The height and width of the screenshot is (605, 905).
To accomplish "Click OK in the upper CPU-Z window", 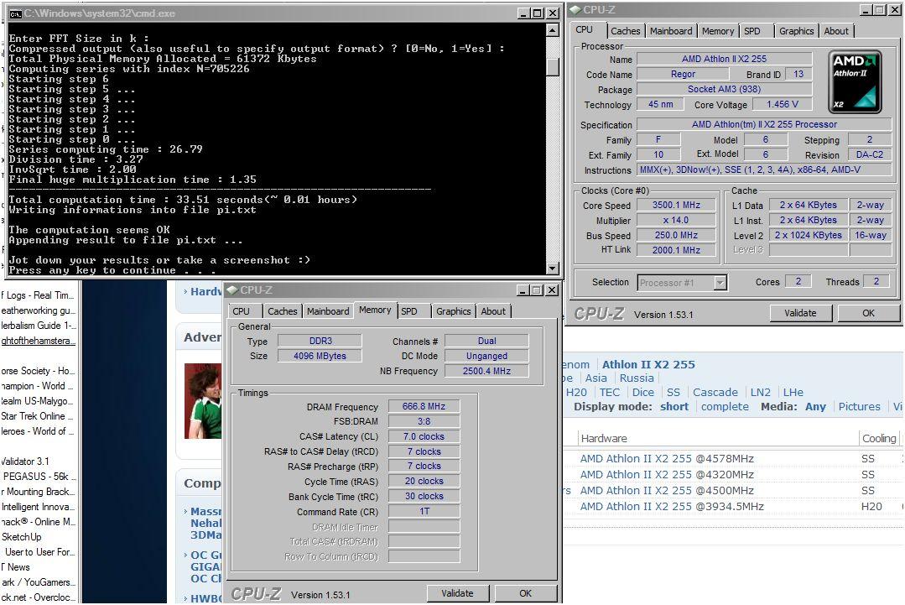I will pyautogui.click(x=868, y=313).
